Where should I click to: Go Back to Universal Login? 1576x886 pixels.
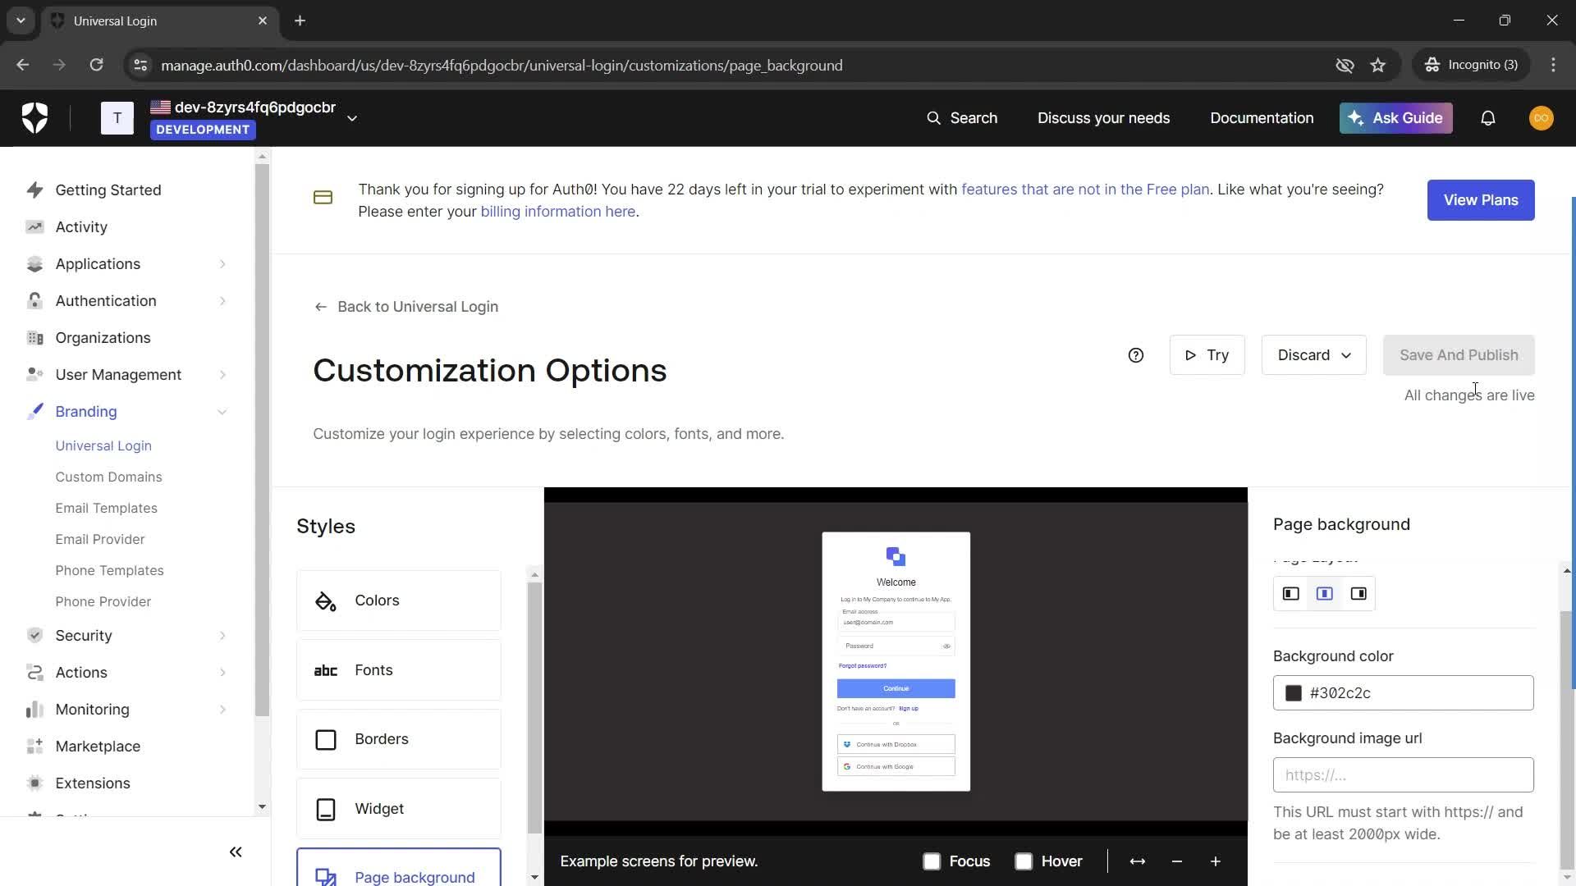(406, 307)
